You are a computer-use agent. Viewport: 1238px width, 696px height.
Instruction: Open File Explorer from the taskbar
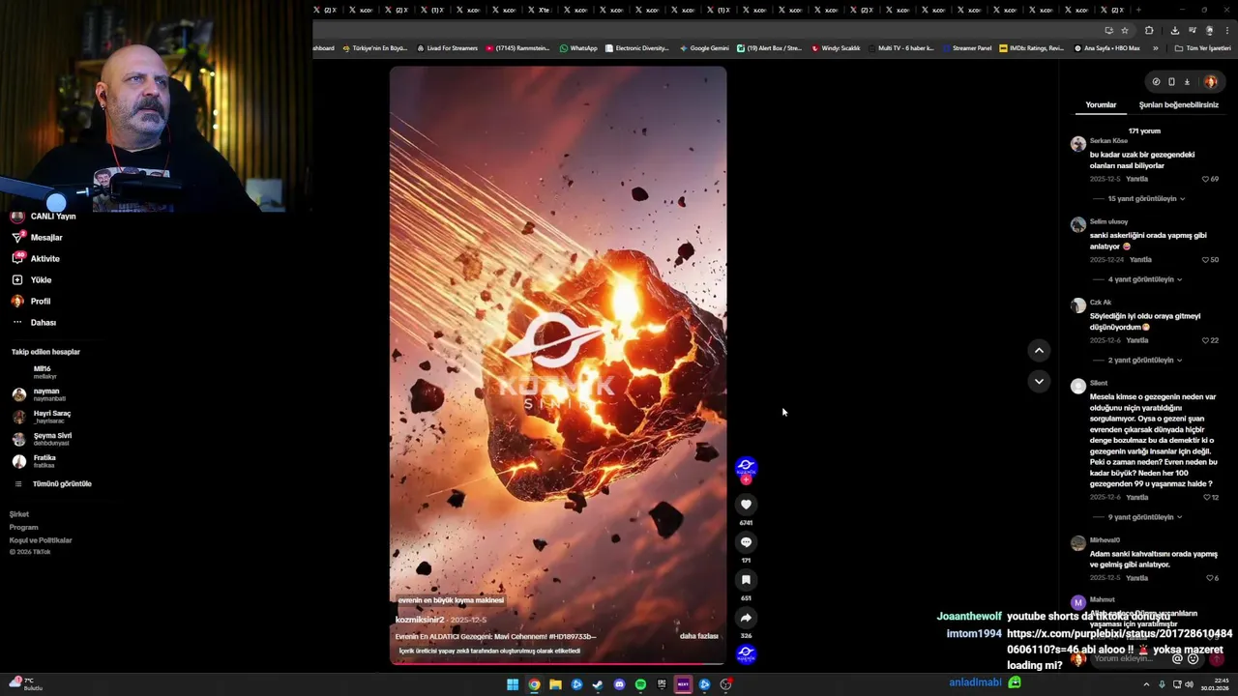[555, 684]
